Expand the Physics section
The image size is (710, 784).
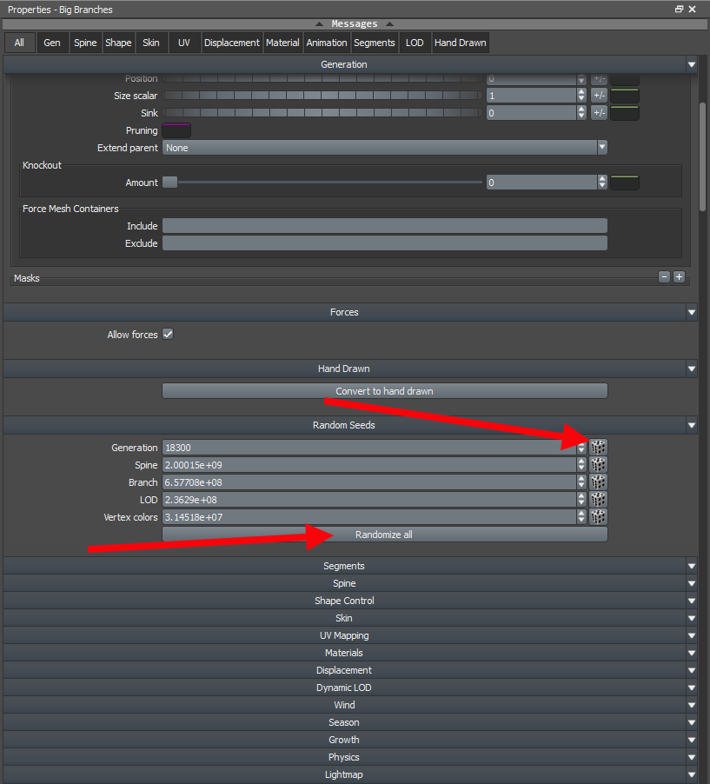[x=350, y=757]
